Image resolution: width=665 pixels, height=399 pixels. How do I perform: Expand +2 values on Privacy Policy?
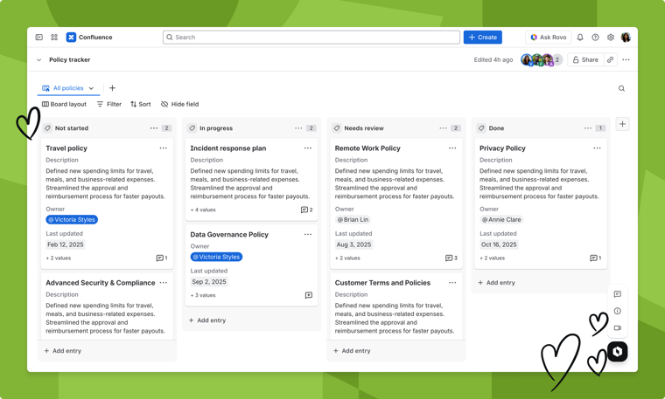(493, 258)
